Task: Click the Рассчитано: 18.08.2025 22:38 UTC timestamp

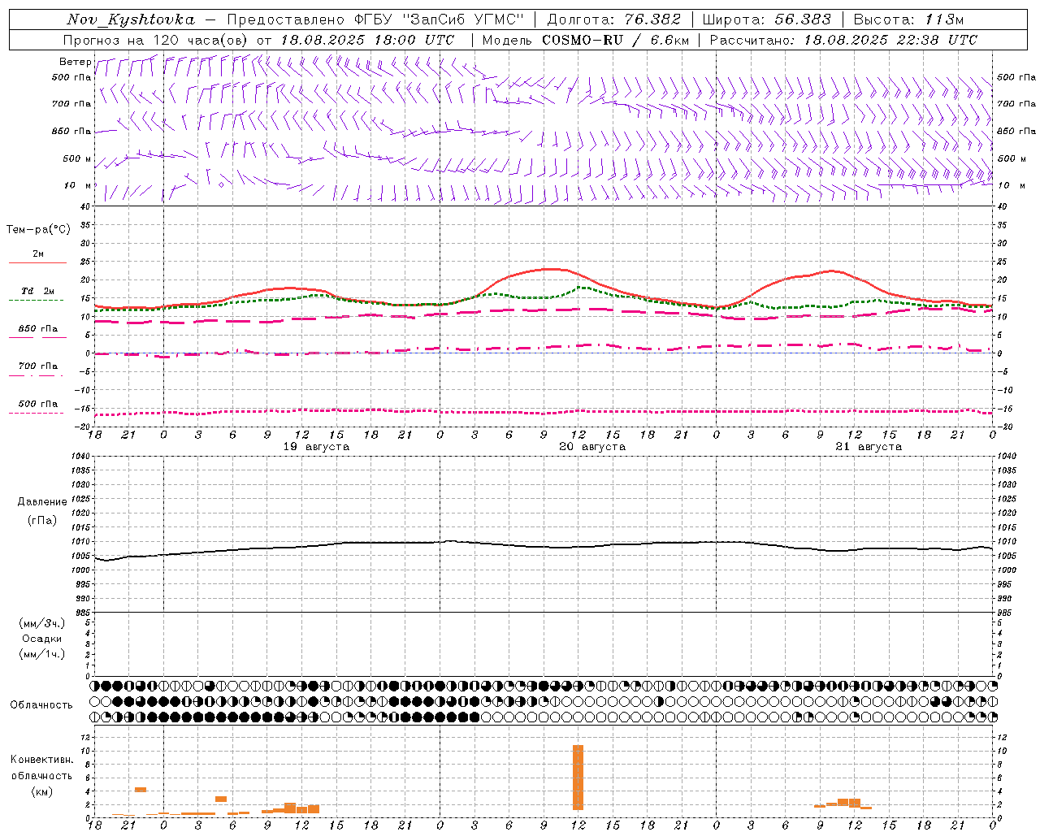Action: coord(843,40)
